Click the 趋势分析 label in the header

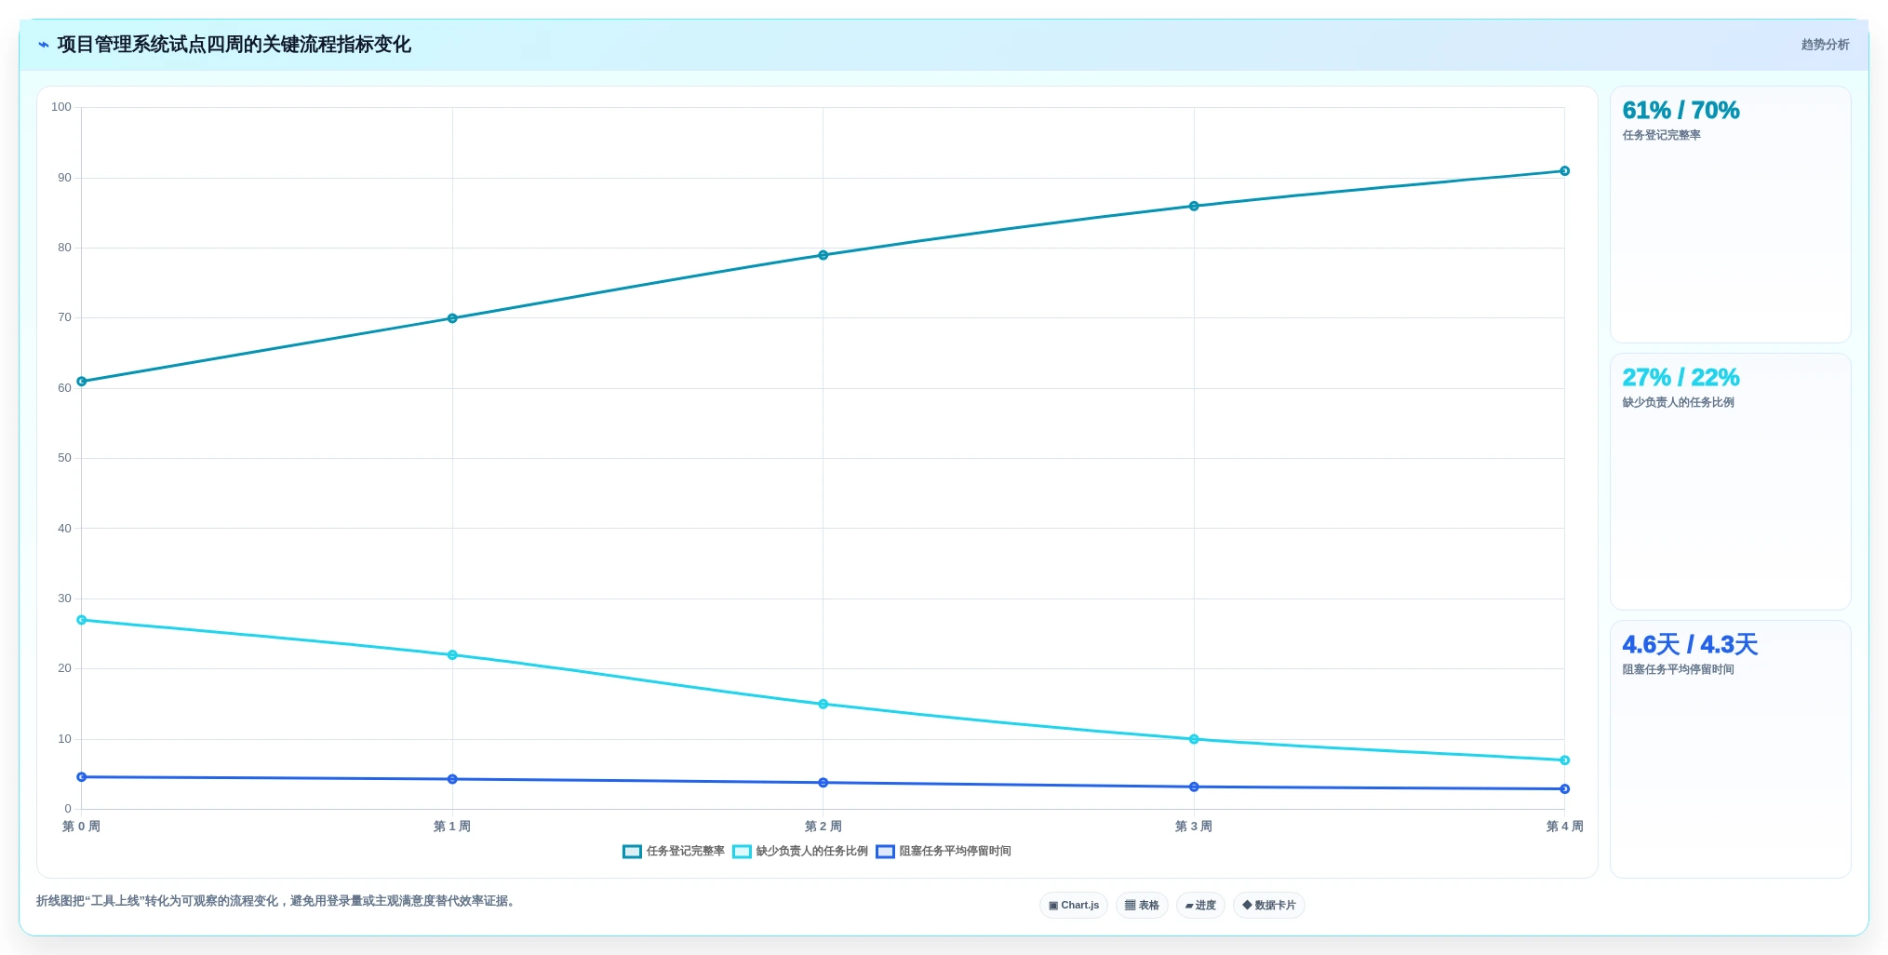[1825, 45]
